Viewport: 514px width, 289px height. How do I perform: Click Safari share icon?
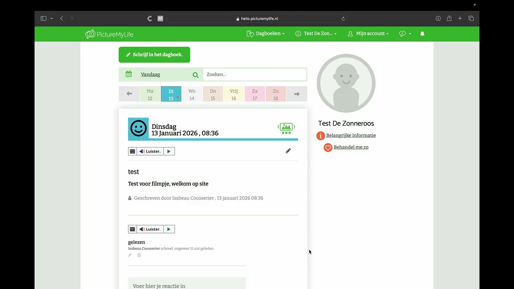(x=449, y=18)
